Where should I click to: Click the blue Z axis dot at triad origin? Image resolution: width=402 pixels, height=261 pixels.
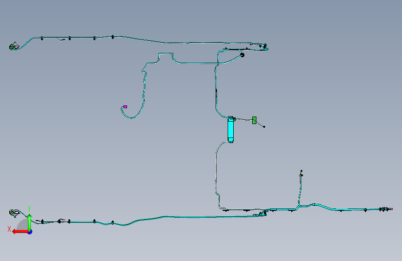click(30, 232)
